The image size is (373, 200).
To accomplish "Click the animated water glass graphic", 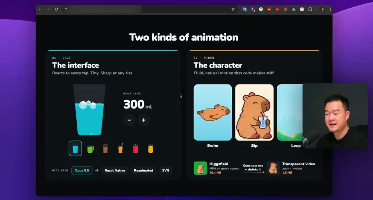I will [89, 110].
